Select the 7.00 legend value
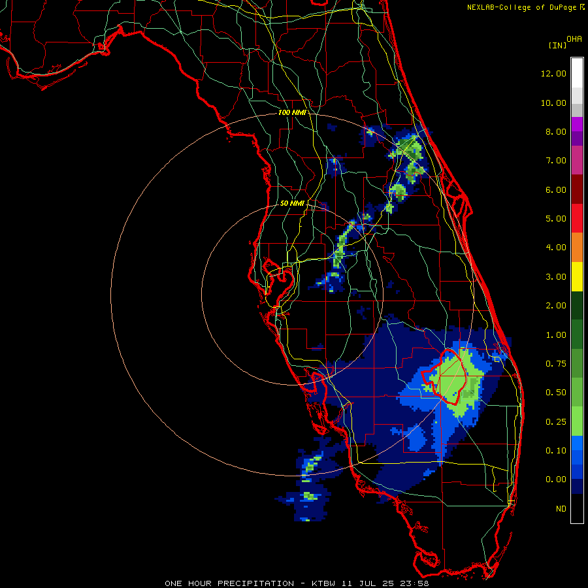The image size is (588, 588). pos(556,161)
